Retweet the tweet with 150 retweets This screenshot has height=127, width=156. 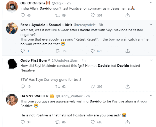coord(58,51)
